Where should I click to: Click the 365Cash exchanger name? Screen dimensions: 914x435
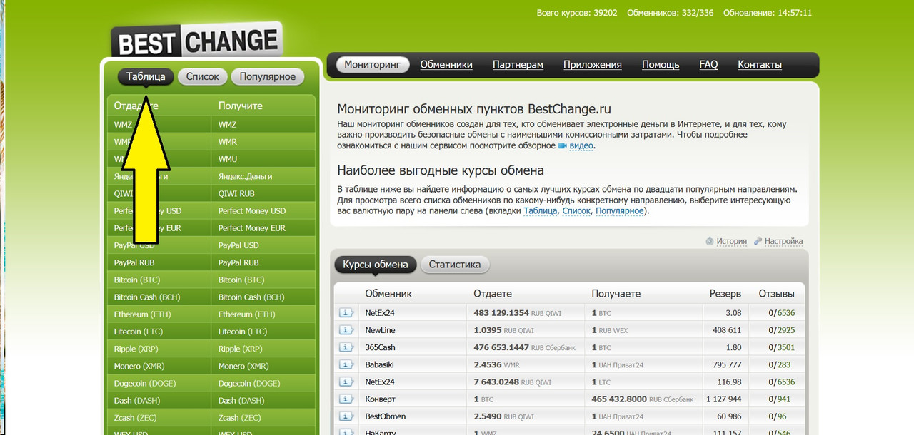(x=380, y=347)
